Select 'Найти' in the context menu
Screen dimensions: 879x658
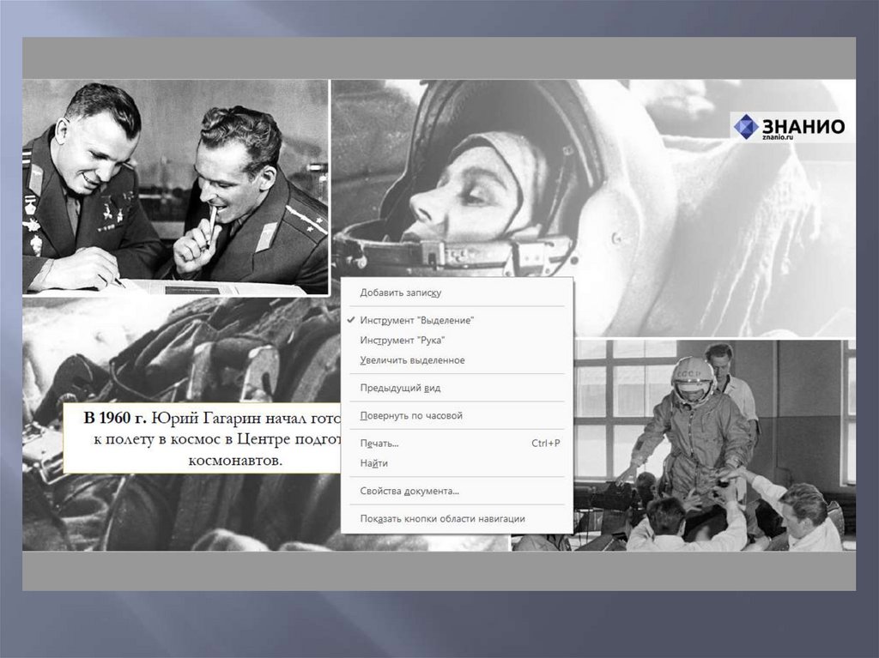pyautogui.click(x=457, y=463)
